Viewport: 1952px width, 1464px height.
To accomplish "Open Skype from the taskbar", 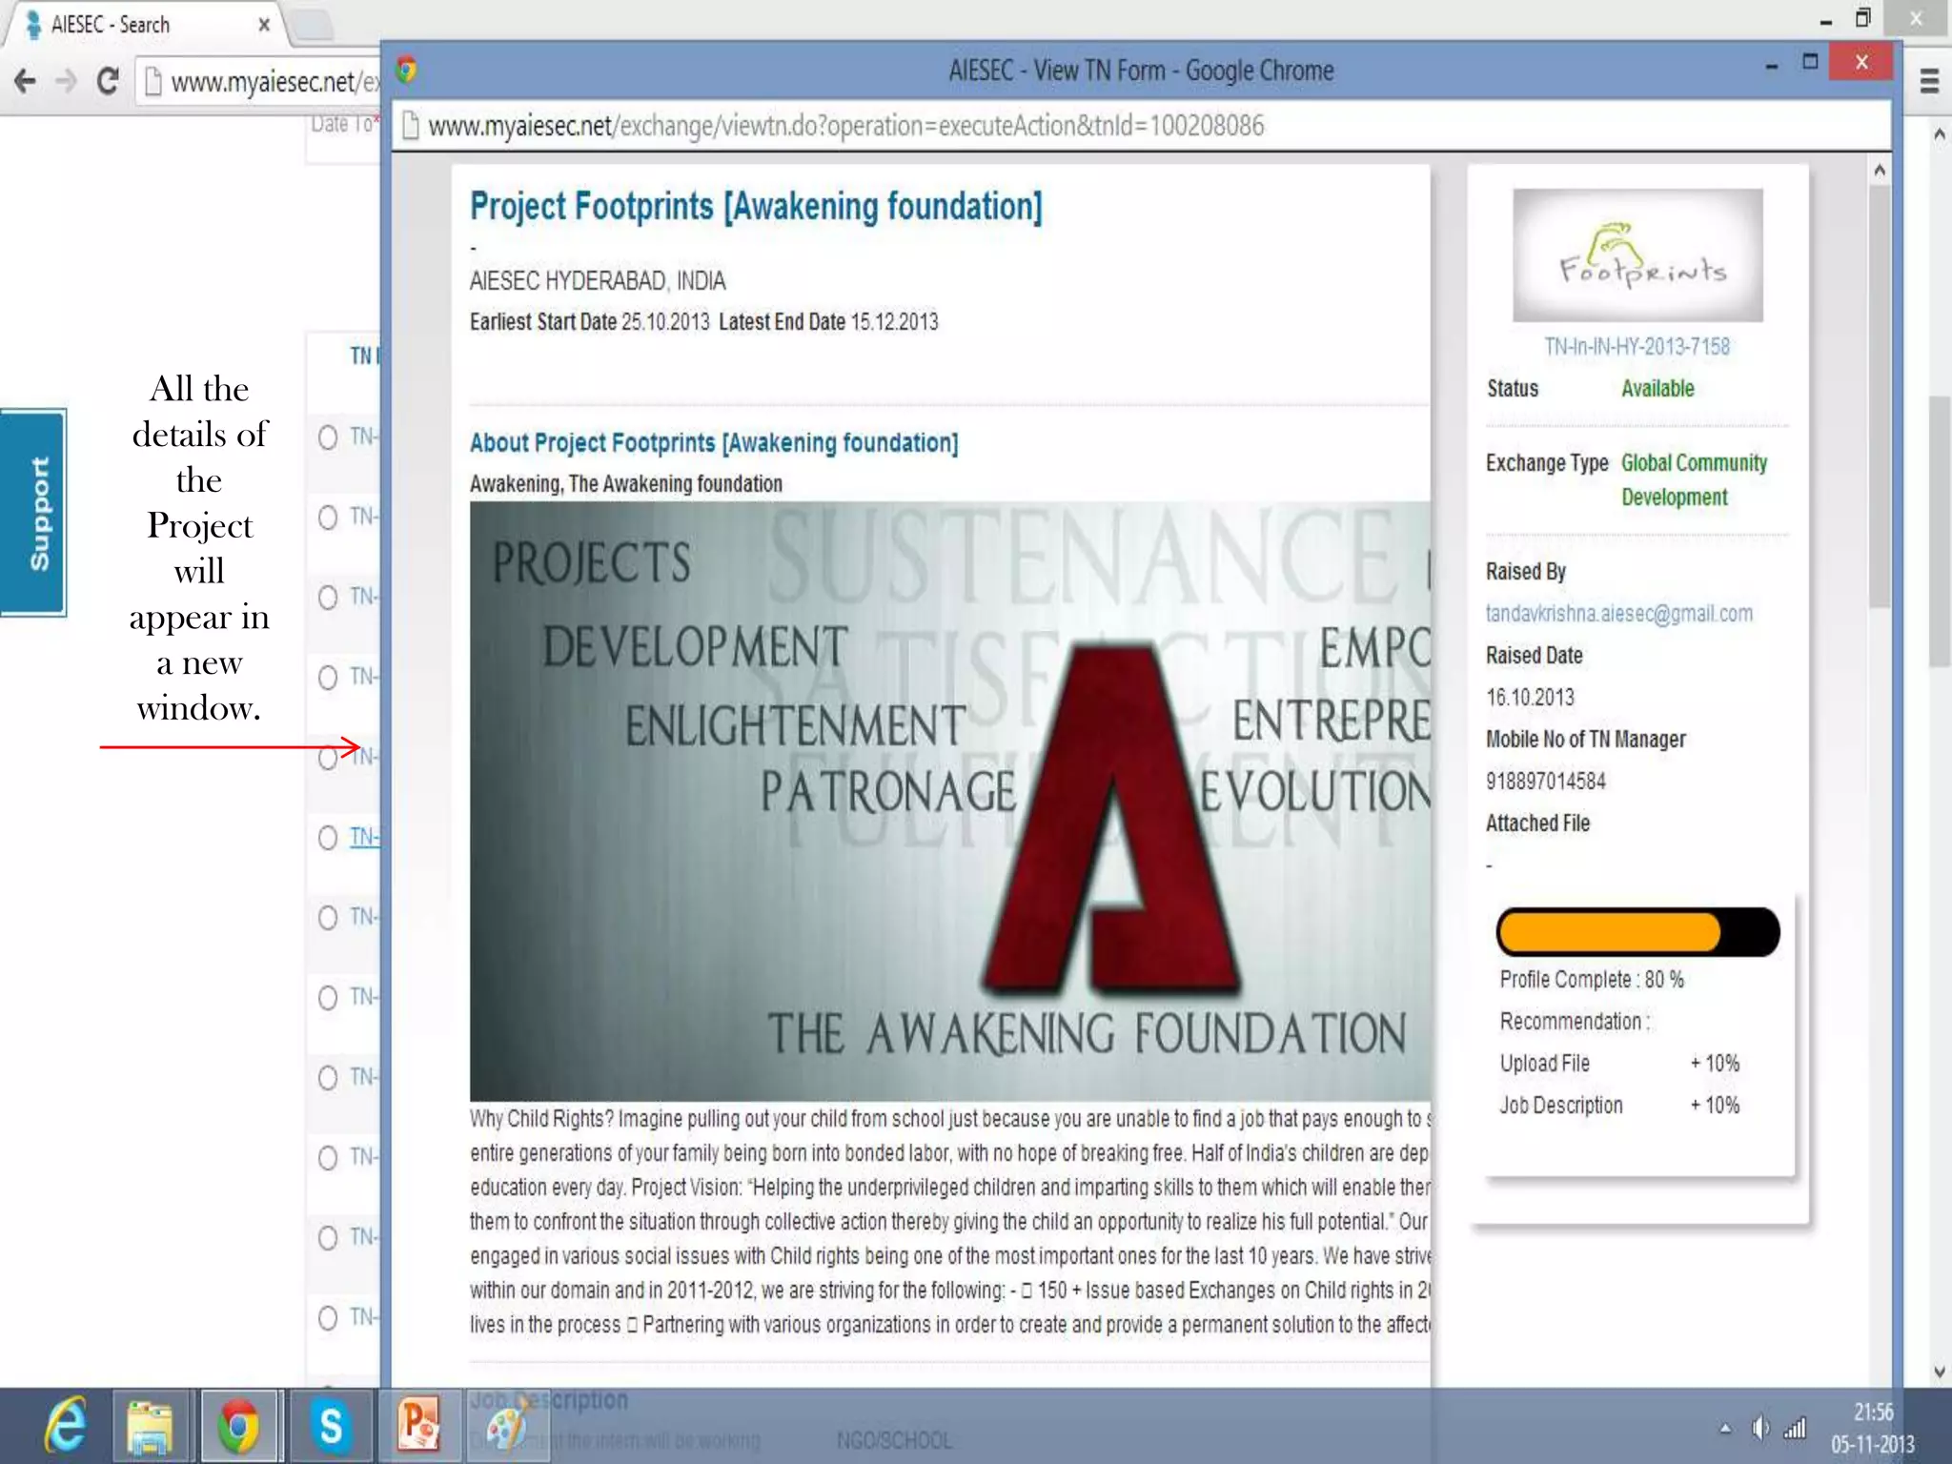I will pyautogui.click(x=331, y=1426).
